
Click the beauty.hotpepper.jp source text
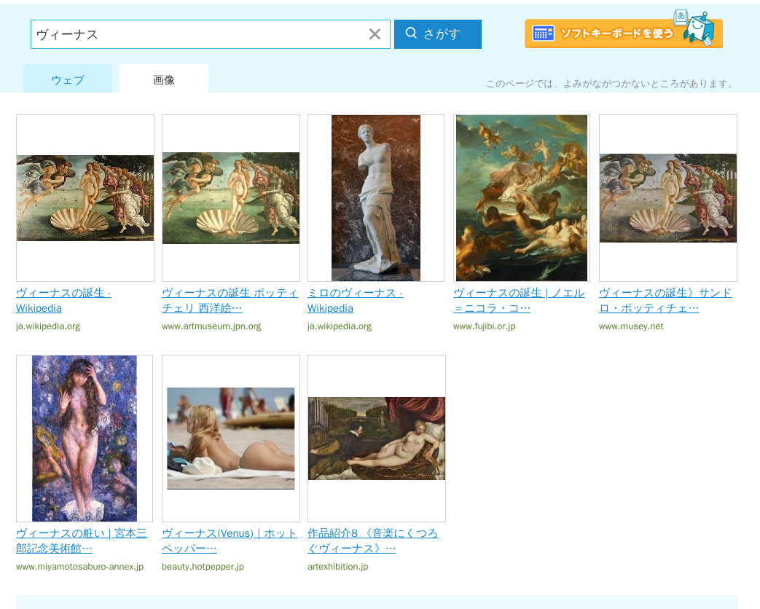[x=203, y=566]
